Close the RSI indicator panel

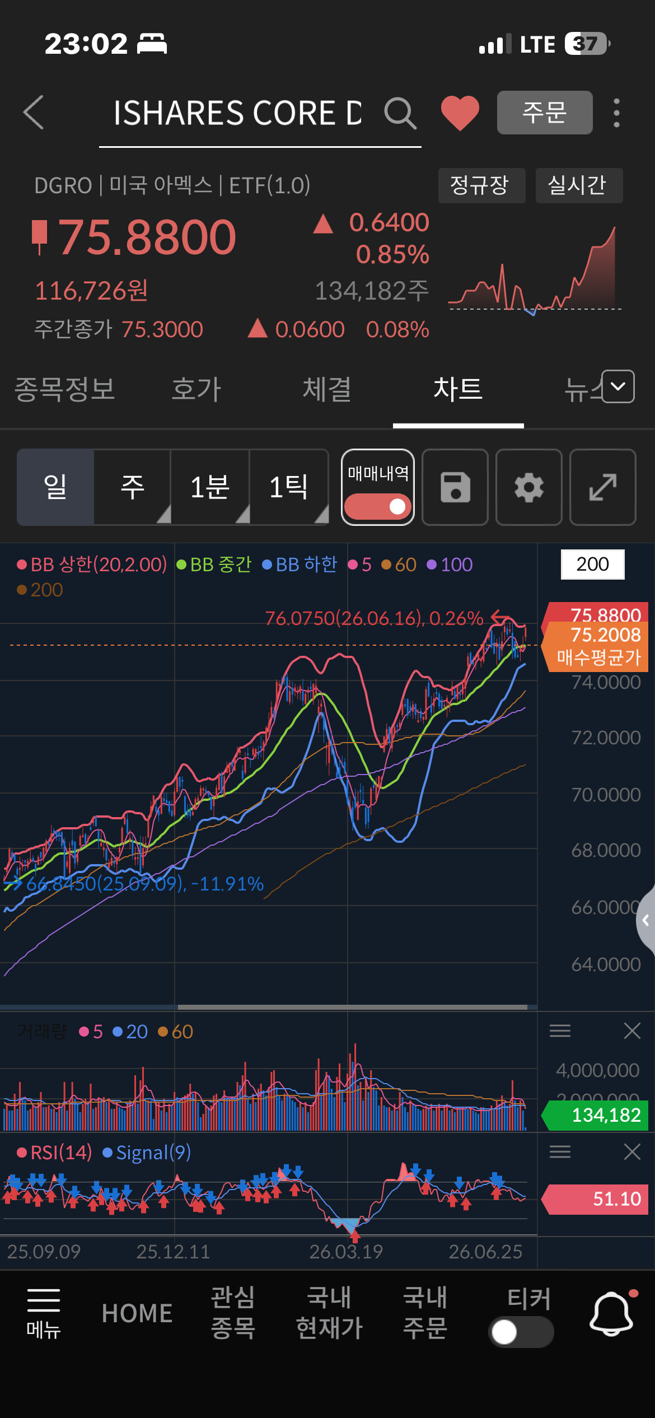[632, 1151]
